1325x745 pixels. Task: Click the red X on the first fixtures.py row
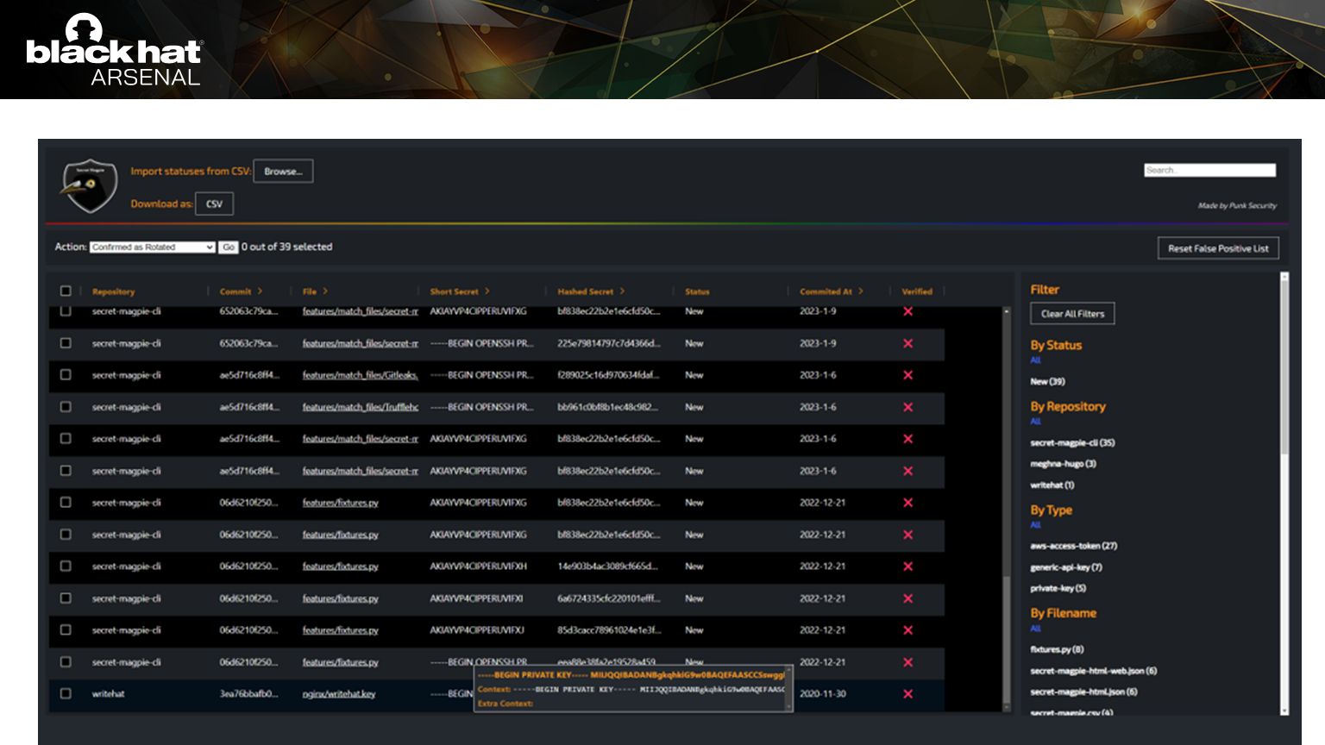pyautogui.click(x=907, y=503)
